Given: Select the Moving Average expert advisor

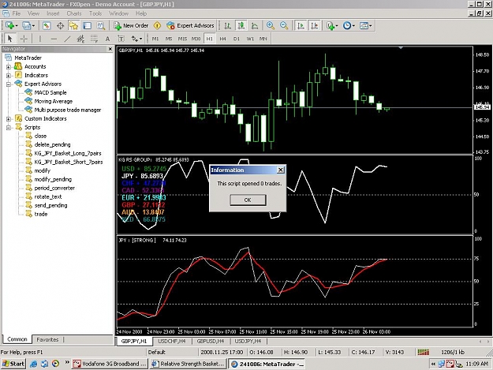Looking at the screenshot, I should click(x=54, y=101).
